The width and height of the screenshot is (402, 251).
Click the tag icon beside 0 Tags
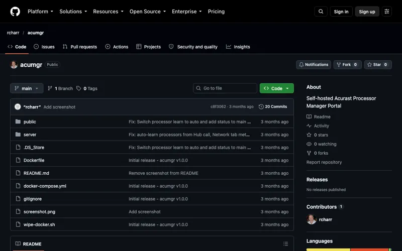[79, 88]
